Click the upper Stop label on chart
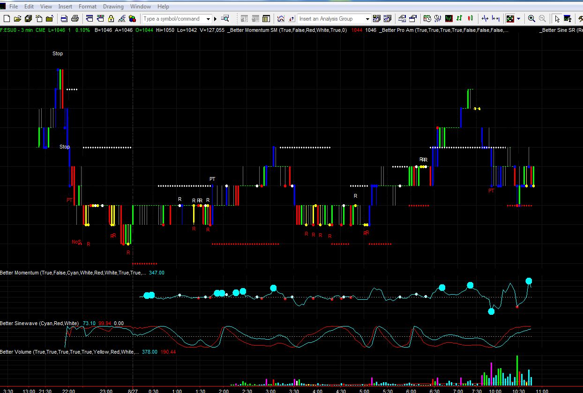The height and width of the screenshot is (393, 583). coord(58,53)
